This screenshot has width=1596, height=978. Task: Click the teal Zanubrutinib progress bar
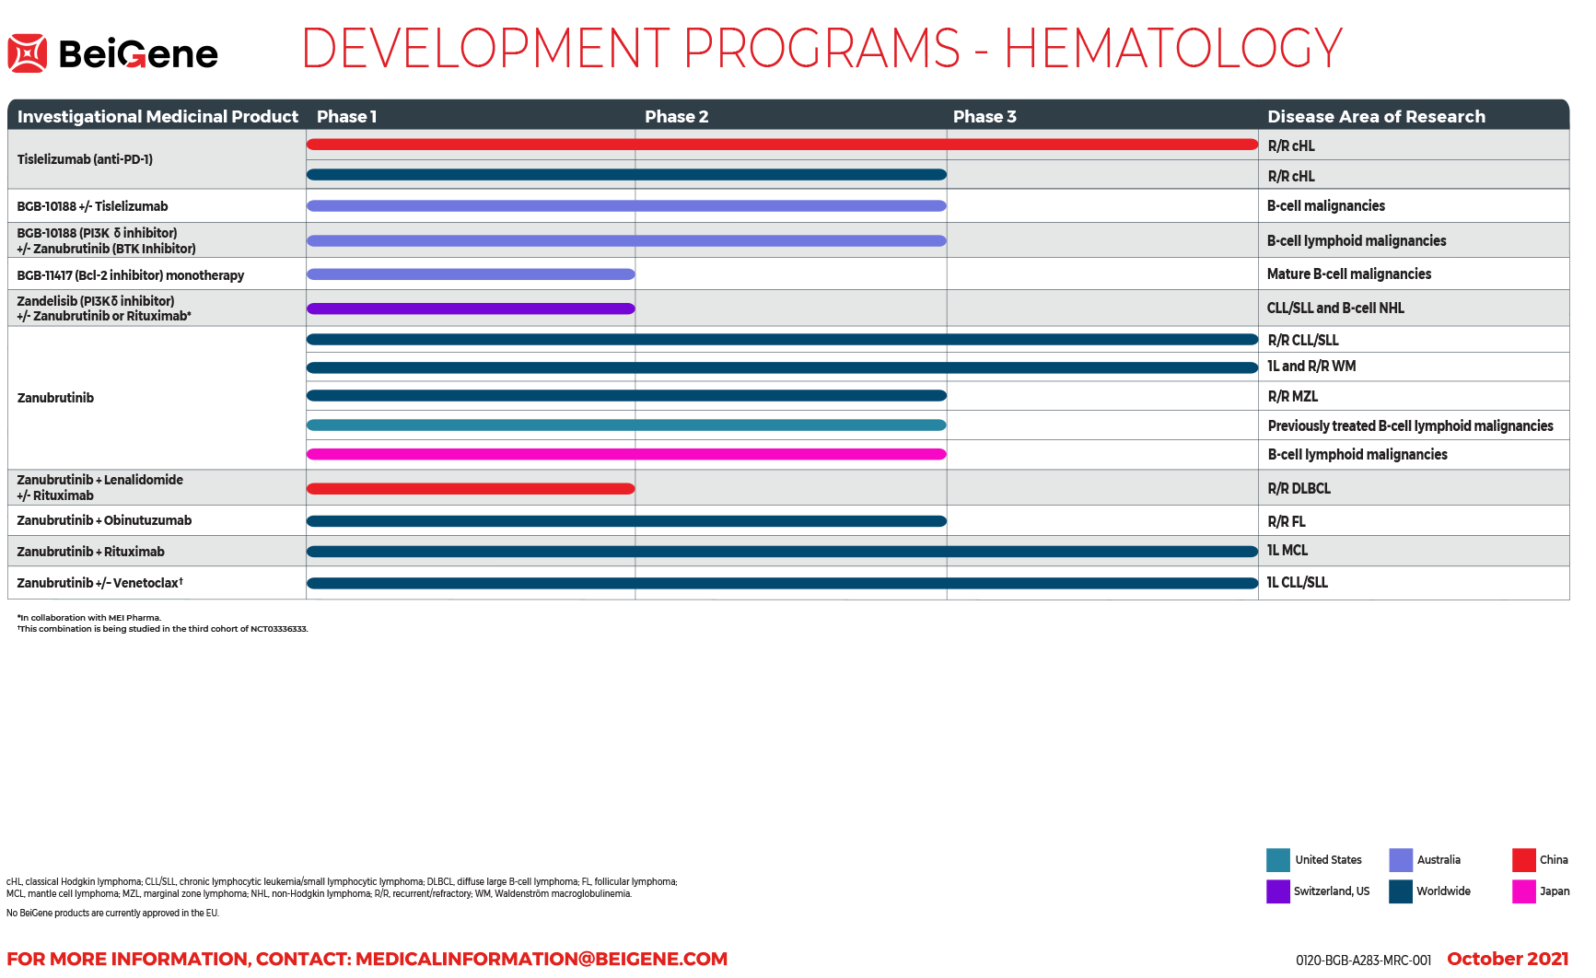point(626,425)
